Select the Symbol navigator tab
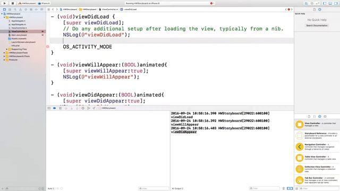Image resolution: width=340 pixels, height=191 pixels. pos(10,10)
